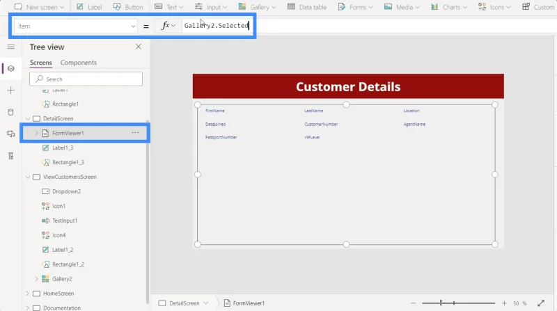This screenshot has height=311, width=557.
Task: Select Rectangle1_3 in the tree
Action: coord(68,162)
